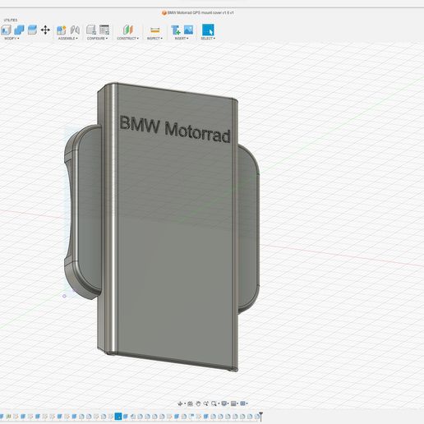This screenshot has width=424, height=424.
Task: Activate the Pan hand icon
Action: point(198,403)
